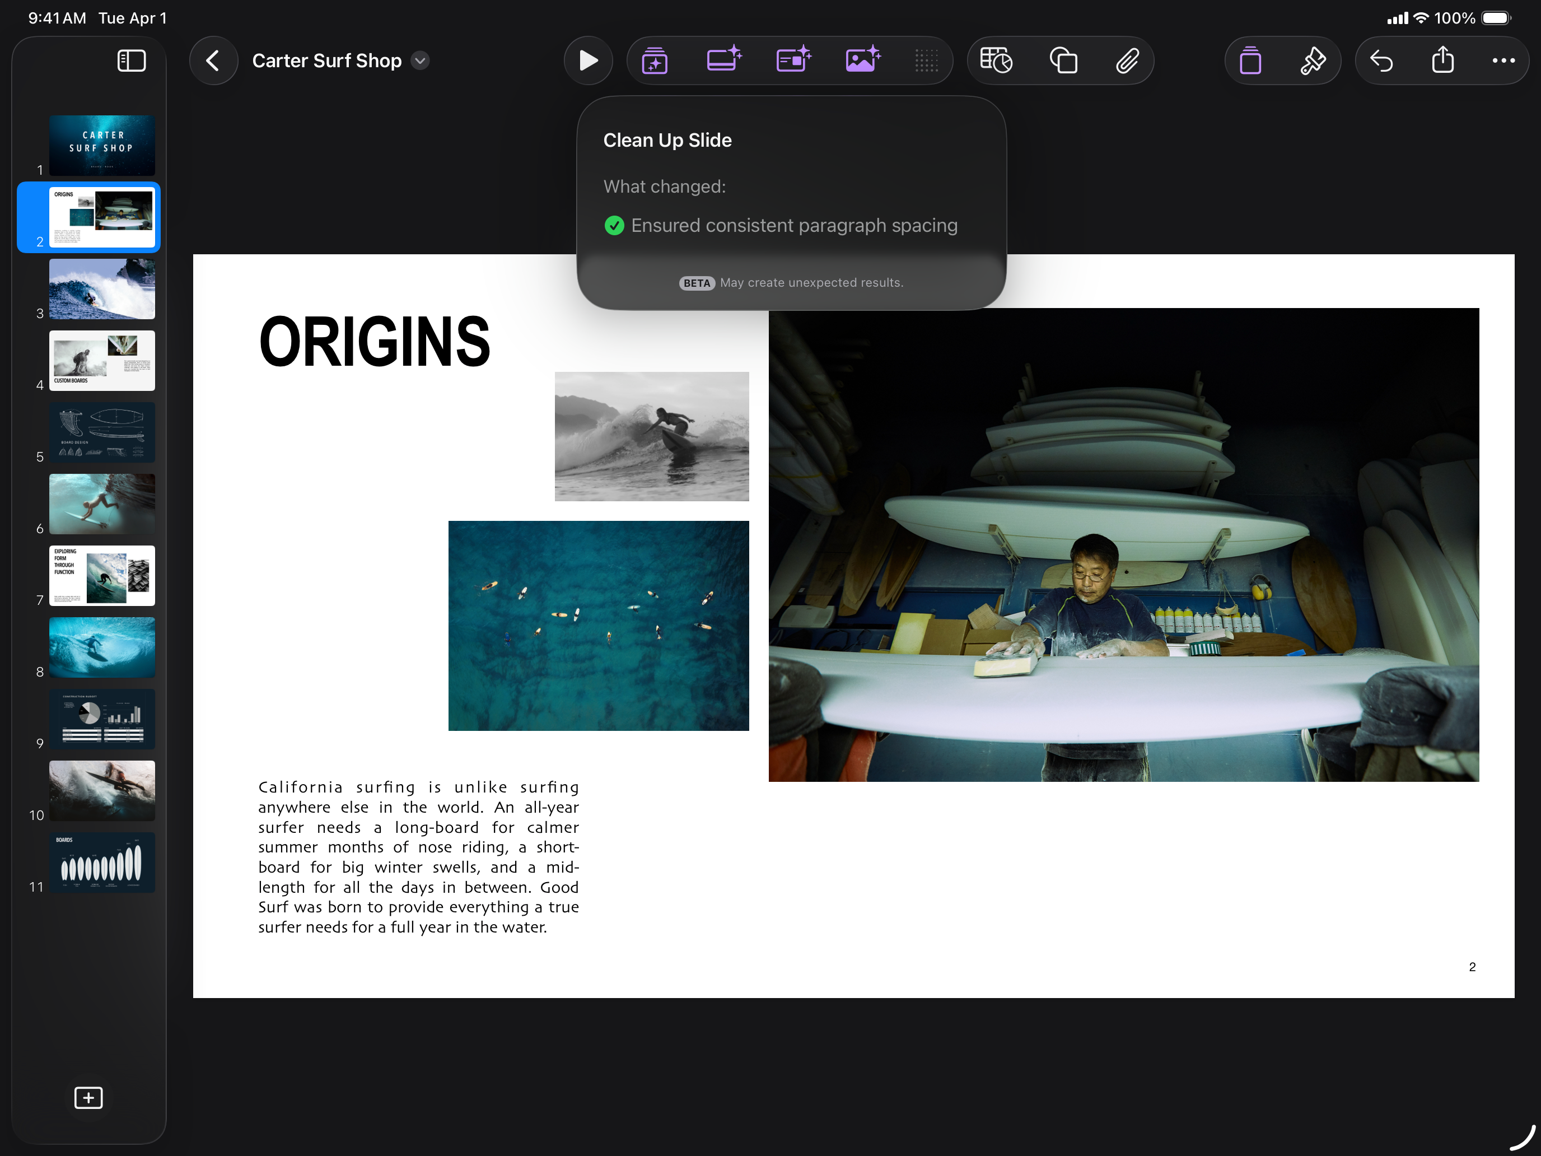Select the surfboard shaper workshop photo
Image resolution: width=1541 pixels, height=1156 pixels.
(1123, 545)
